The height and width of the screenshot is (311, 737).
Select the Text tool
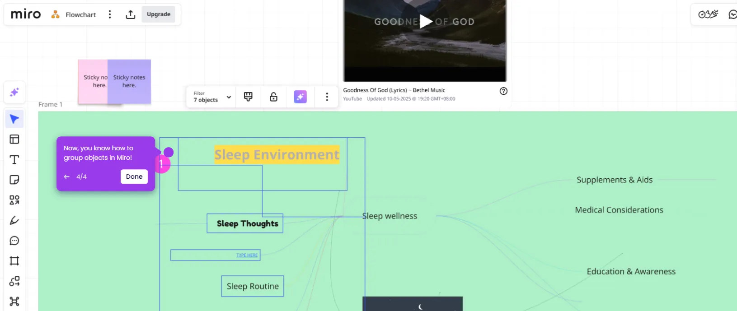click(x=14, y=159)
